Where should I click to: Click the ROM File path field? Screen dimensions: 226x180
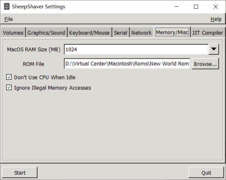click(127, 64)
